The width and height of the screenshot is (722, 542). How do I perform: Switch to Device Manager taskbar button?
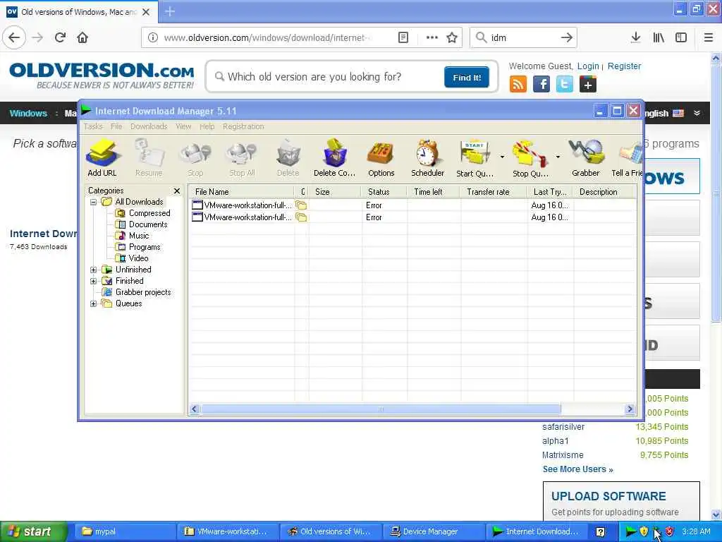tap(433, 531)
